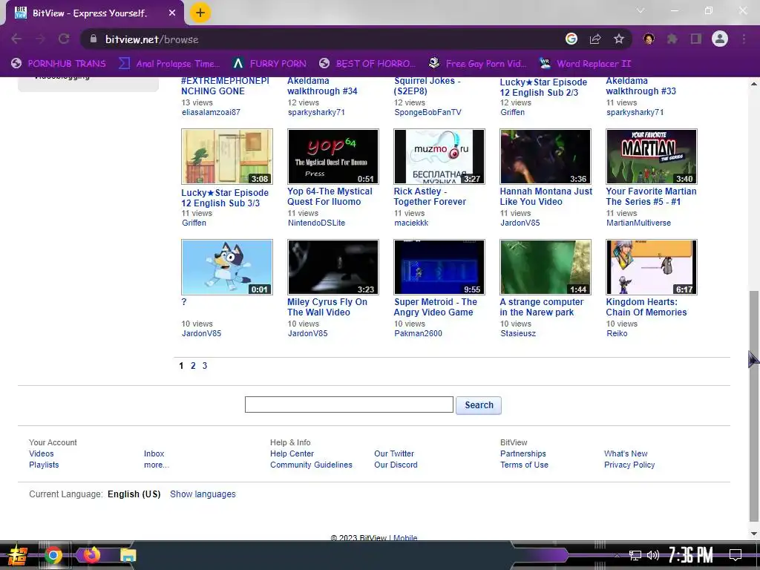760x570 pixels.
Task: Open the Windows Start button
Action: click(x=16, y=555)
